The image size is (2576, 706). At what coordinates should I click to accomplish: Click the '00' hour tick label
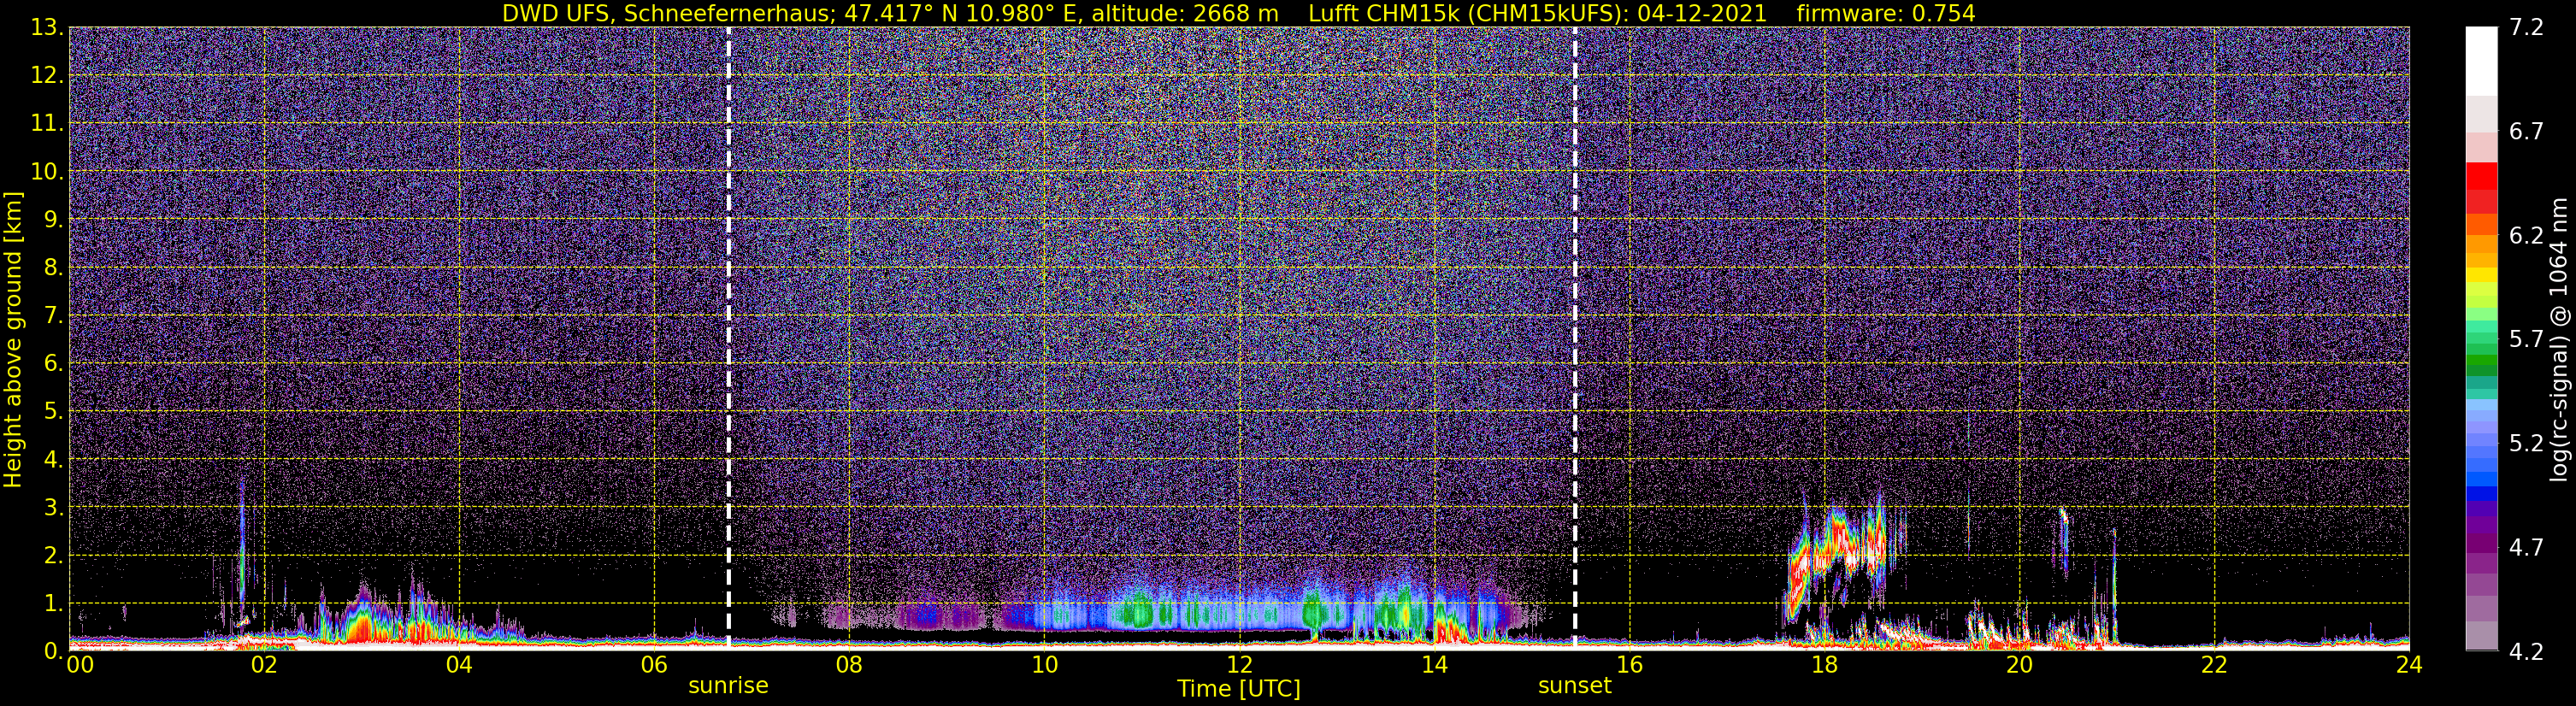(79, 665)
